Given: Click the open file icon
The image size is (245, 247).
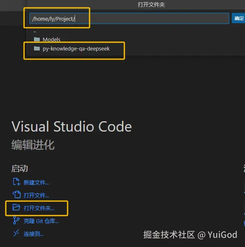Looking at the screenshot, I should point(17,194).
